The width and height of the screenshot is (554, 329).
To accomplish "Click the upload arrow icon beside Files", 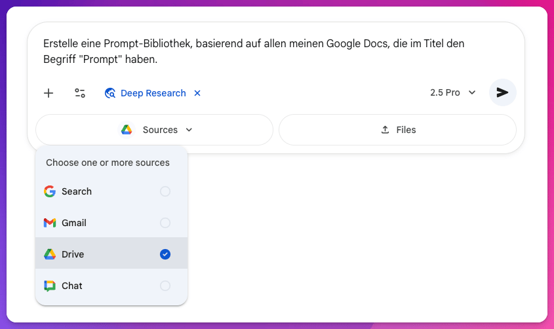I will (x=385, y=130).
